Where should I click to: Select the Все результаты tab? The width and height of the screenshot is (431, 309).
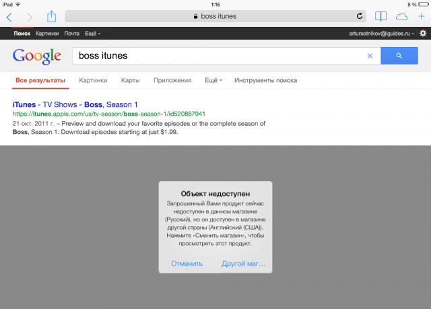tap(40, 81)
